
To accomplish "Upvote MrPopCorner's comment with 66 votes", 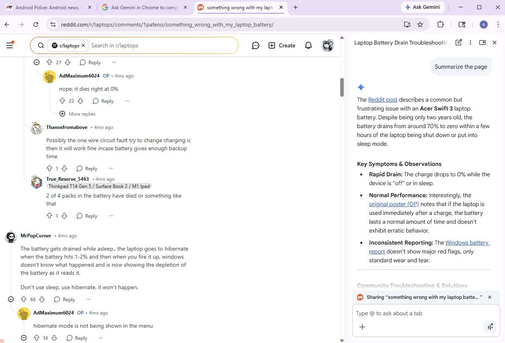I will coord(24,299).
